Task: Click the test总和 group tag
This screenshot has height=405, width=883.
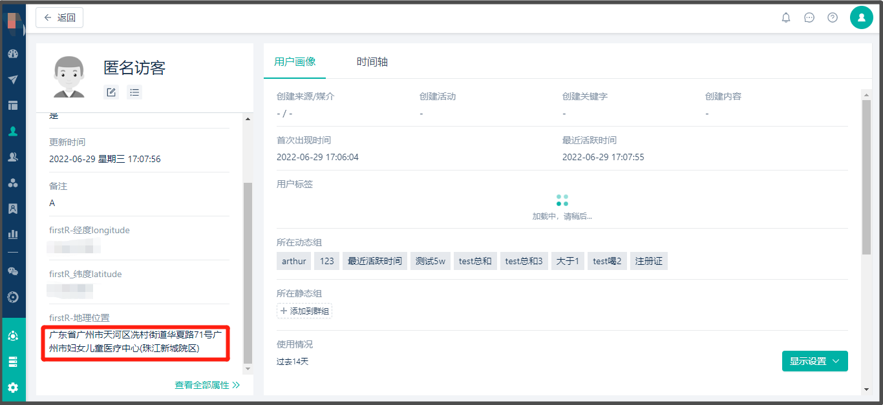Action: click(475, 261)
